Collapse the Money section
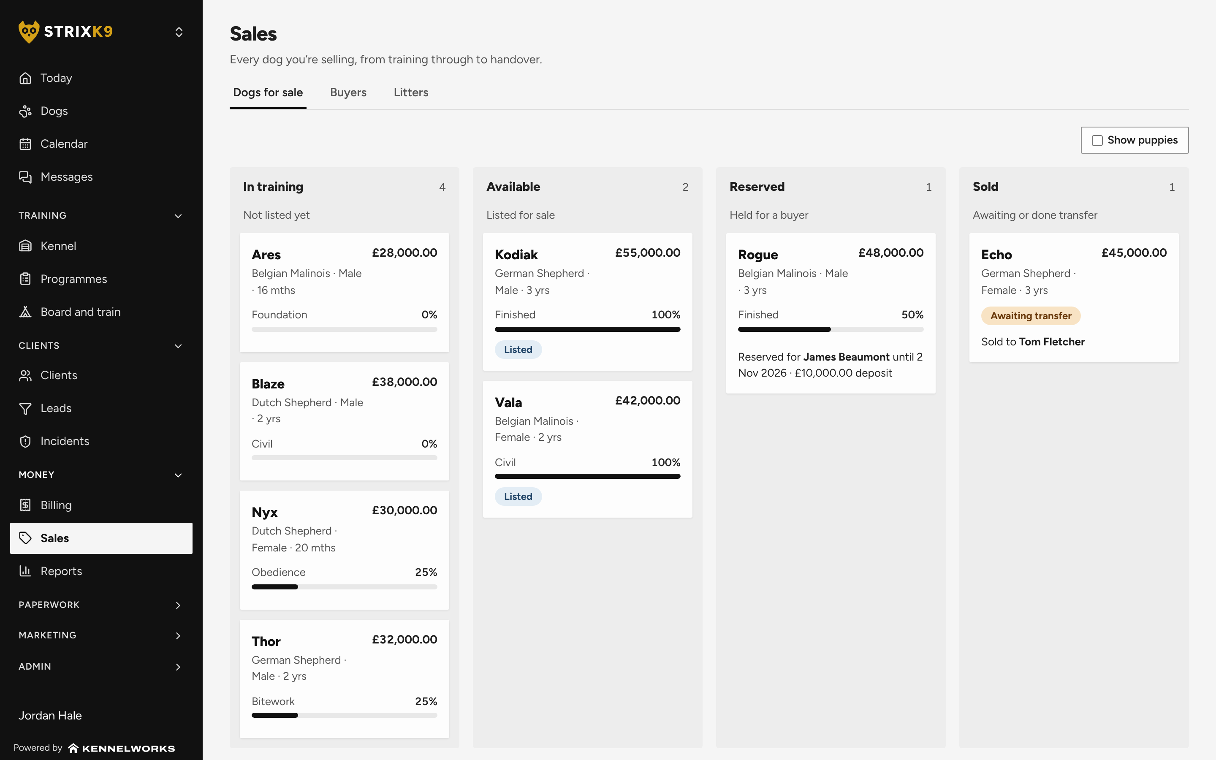The height and width of the screenshot is (760, 1216). point(178,475)
